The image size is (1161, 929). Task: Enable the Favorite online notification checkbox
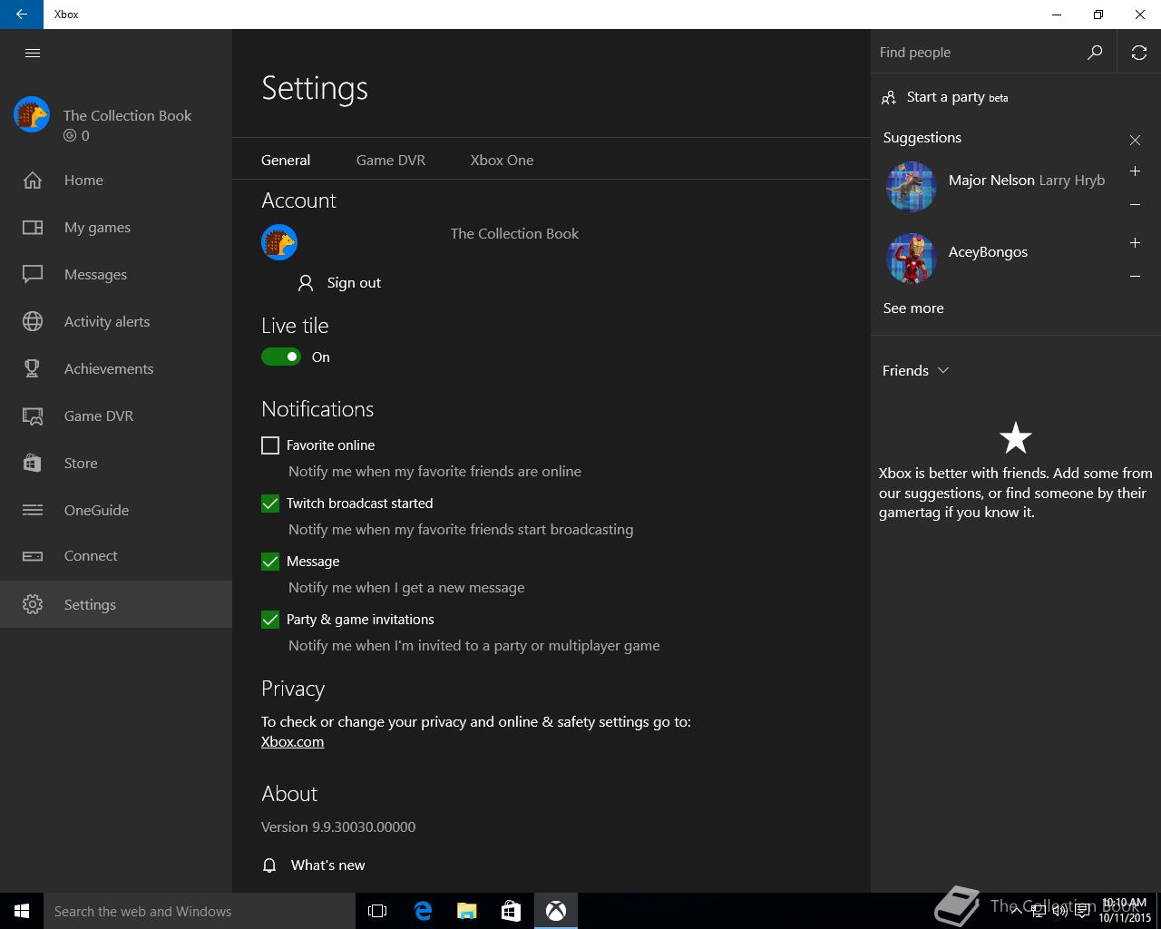coord(270,445)
